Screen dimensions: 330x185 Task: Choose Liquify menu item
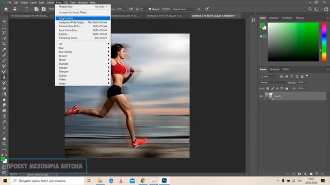(x=83, y=34)
